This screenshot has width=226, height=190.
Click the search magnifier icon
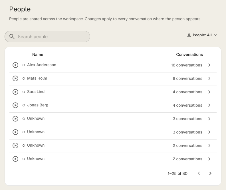coord(12,37)
